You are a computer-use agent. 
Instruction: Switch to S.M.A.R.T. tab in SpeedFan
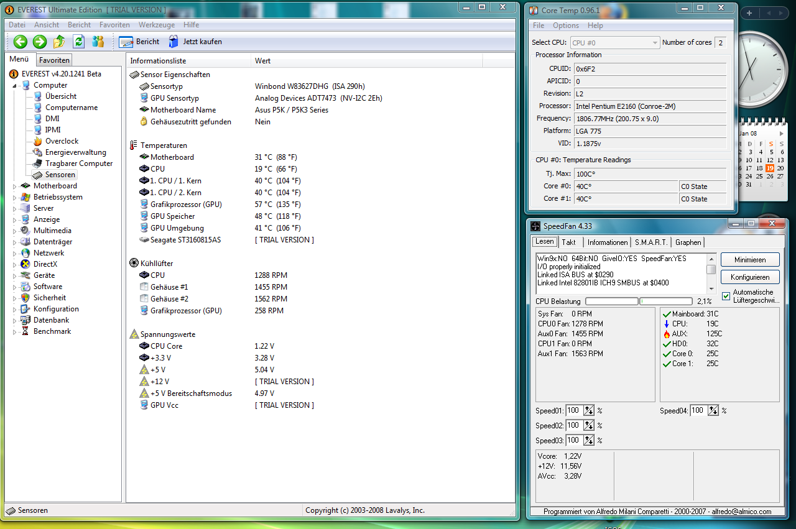pos(651,242)
